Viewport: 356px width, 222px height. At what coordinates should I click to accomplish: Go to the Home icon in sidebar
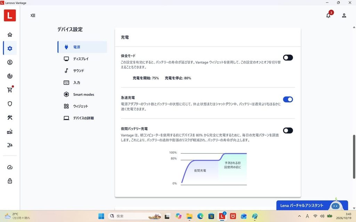tap(10, 35)
